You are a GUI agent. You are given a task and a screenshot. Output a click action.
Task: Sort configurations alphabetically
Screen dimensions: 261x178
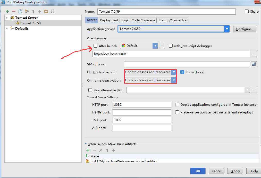[x=53, y=11]
